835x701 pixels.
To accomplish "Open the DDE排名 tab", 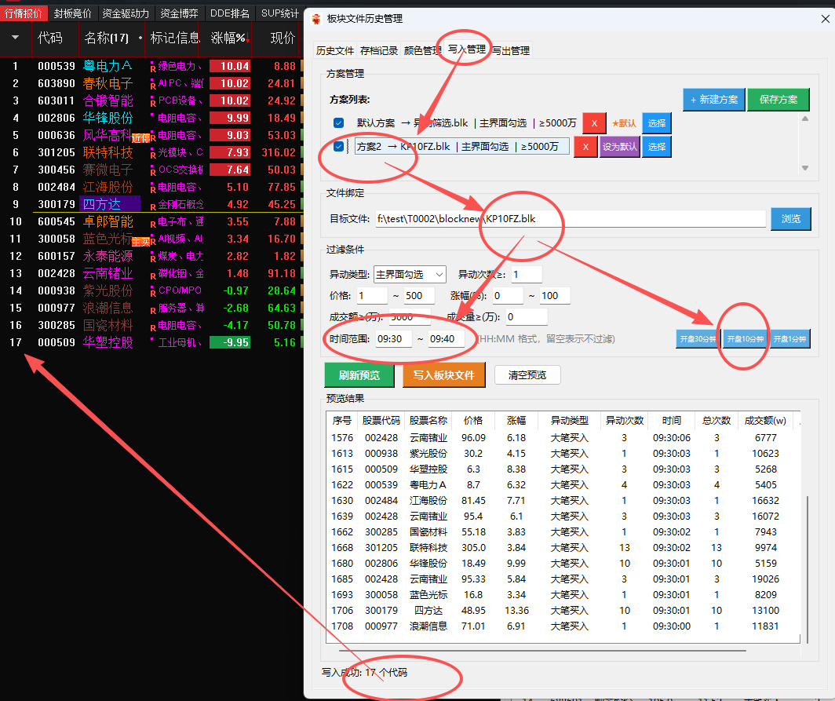I will 229,13.
